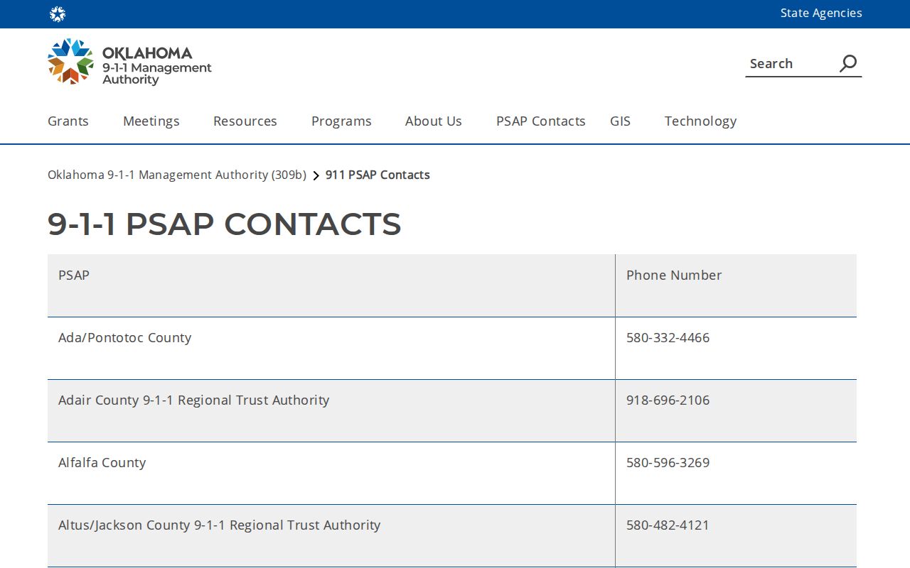The width and height of the screenshot is (910, 568).
Task: Open the Resources menu
Action: tap(245, 121)
